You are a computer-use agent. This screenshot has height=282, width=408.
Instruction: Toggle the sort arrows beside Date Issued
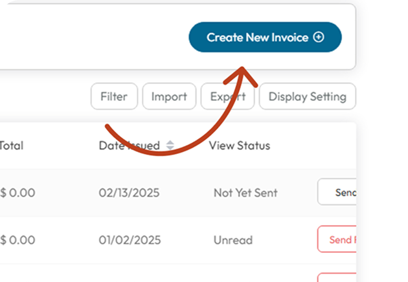pos(170,146)
